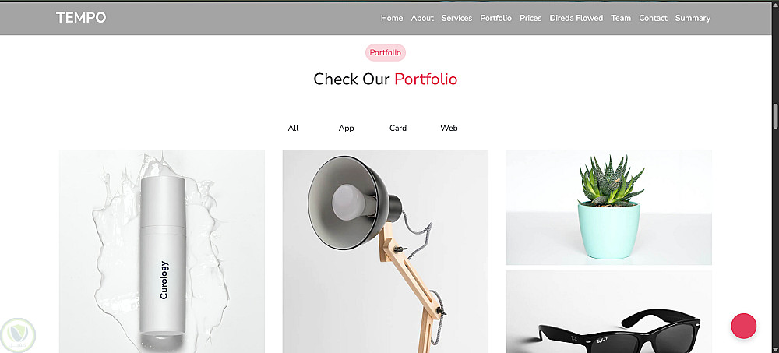Filter portfolio by Card
This screenshot has width=779, height=353.
pos(397,129)
